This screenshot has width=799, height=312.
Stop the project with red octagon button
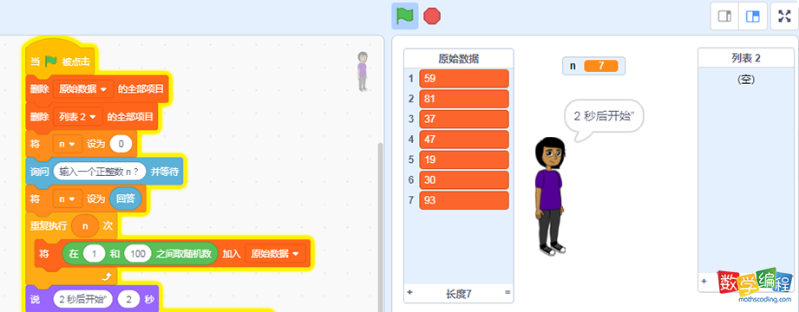coord(432,16)
